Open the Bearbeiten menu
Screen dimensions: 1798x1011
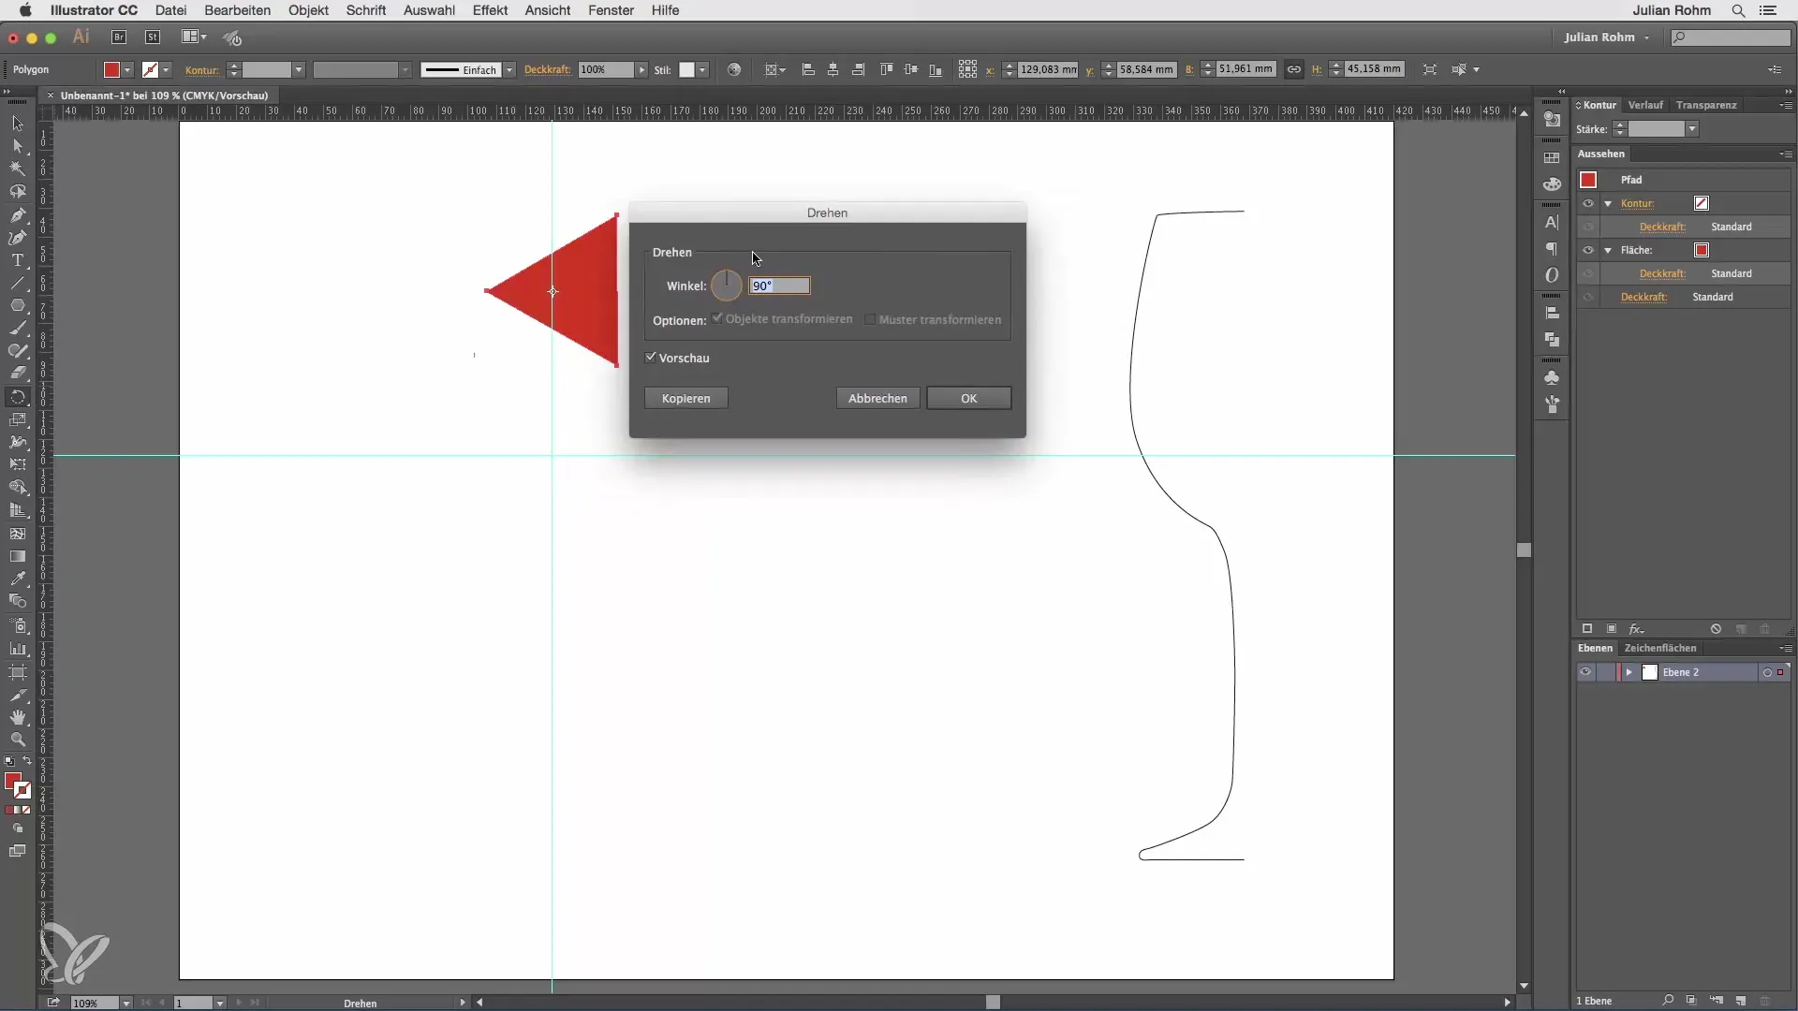point(238,10)
